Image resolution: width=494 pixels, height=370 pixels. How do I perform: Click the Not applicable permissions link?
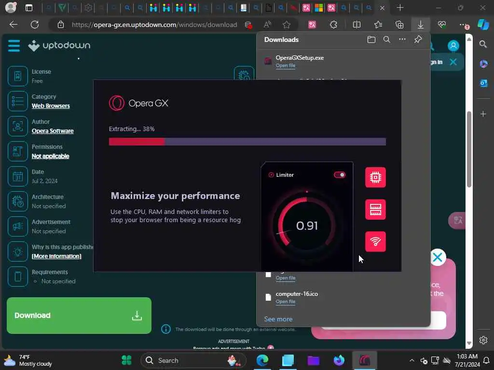pos(50,157)
